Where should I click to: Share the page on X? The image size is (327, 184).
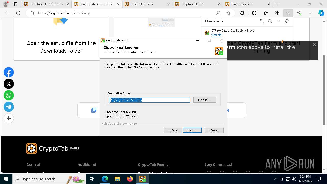click(x=9, y=84)
